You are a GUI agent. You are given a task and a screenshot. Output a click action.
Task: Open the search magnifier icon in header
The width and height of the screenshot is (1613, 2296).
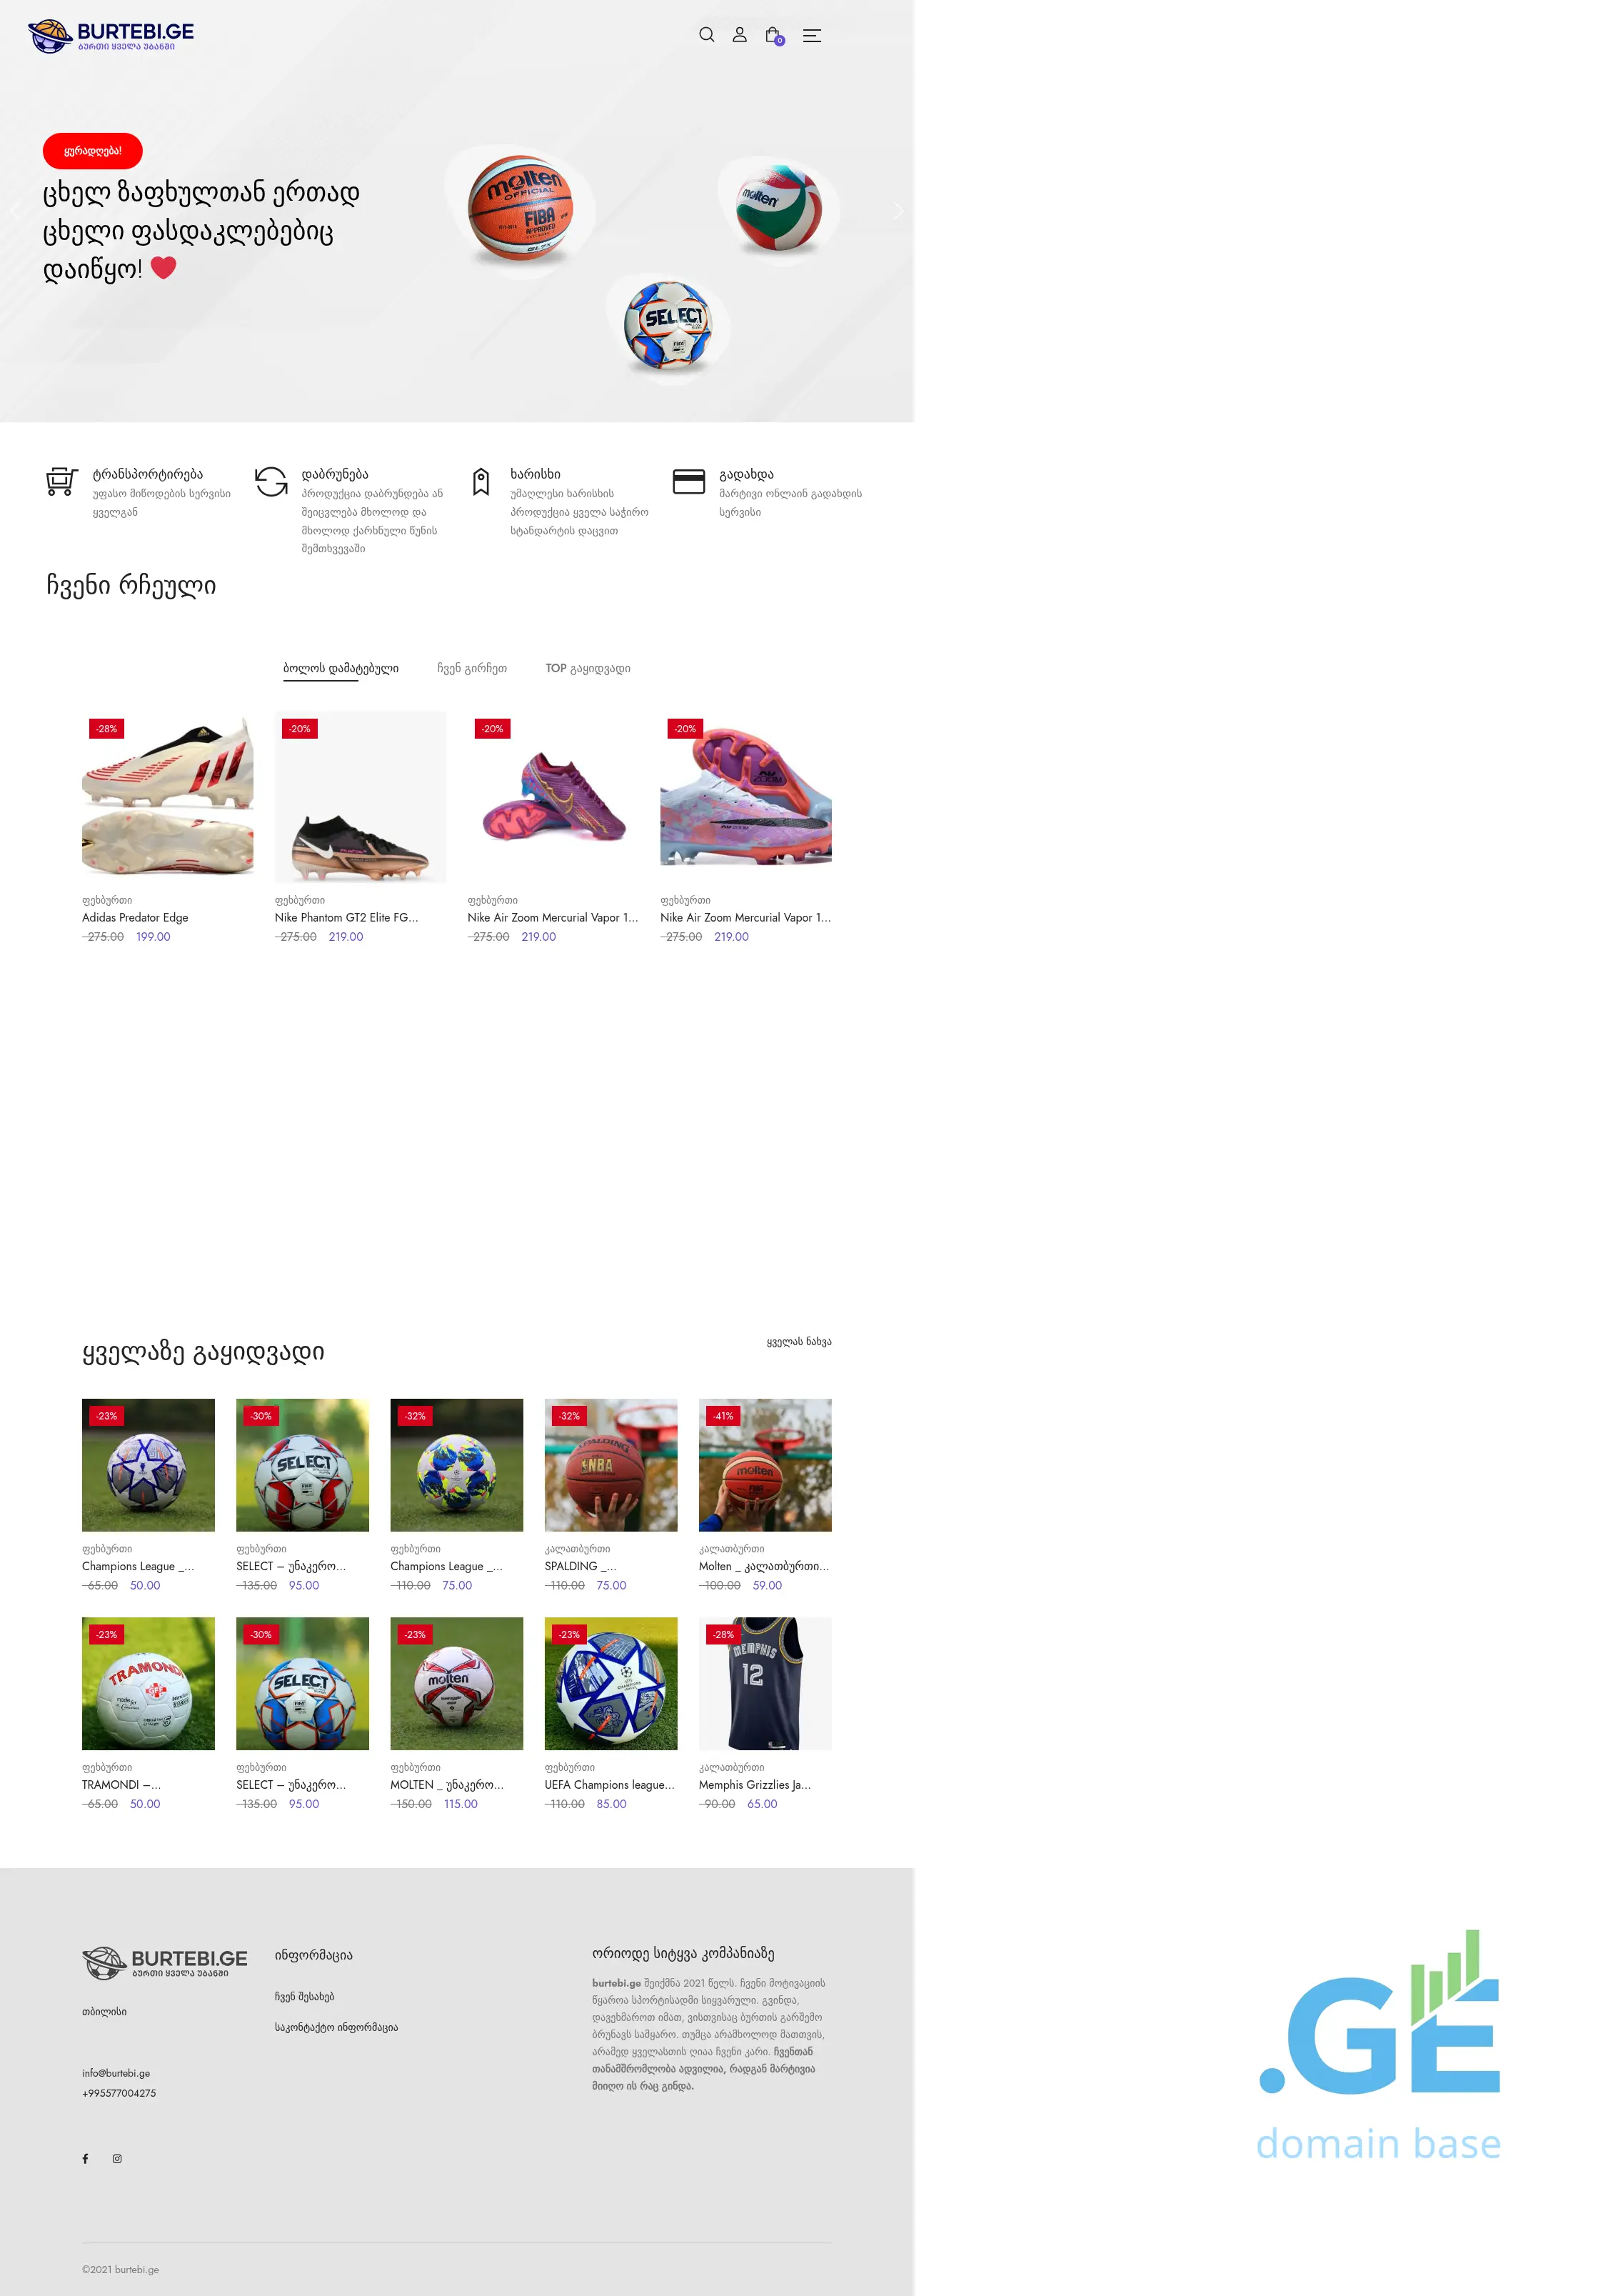pos(707,35)
